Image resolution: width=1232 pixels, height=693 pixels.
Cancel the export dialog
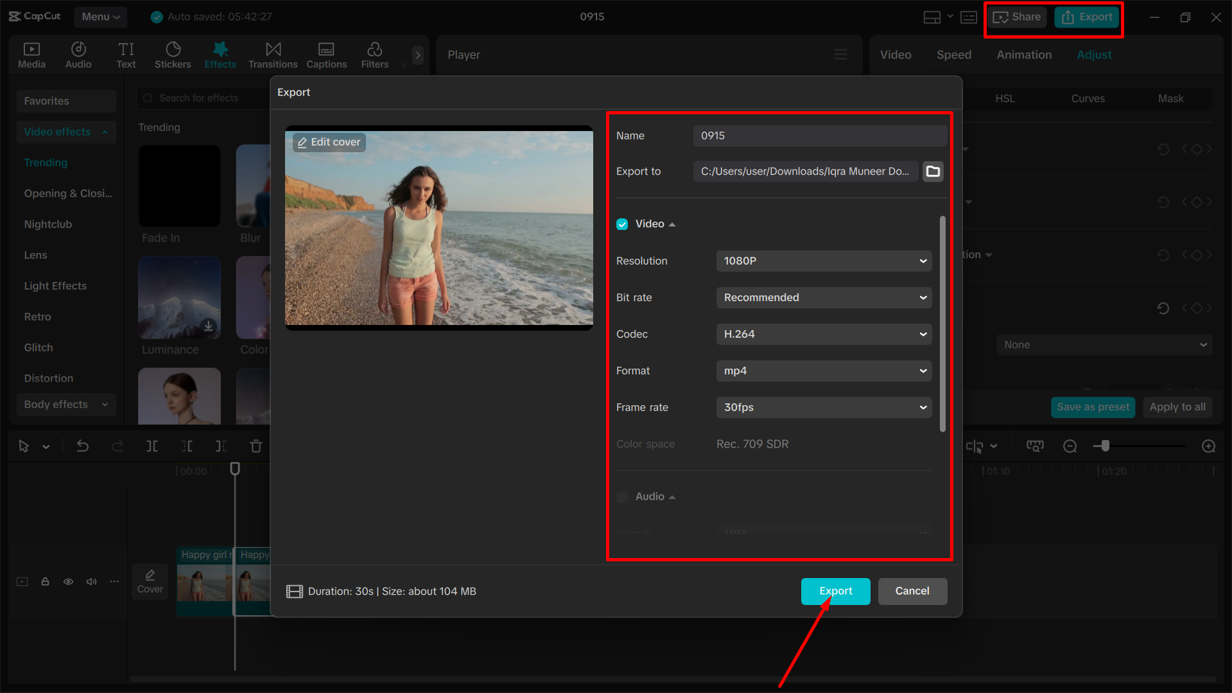pyautogui.click(x=912, y=591)
